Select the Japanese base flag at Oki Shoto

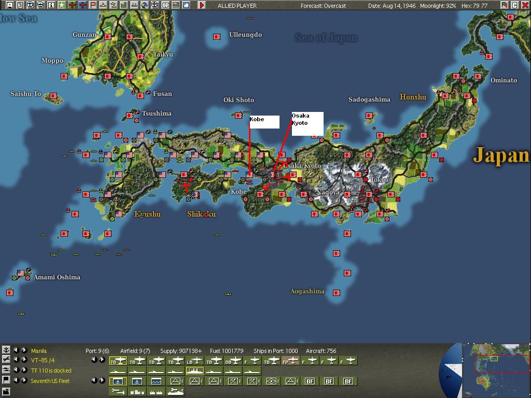239,116
